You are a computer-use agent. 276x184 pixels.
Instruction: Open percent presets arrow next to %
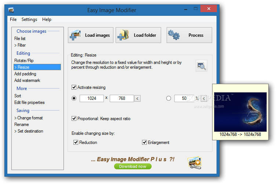(x=204, y=98)
